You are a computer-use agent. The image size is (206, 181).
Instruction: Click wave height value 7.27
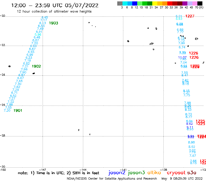click(12, 99)
